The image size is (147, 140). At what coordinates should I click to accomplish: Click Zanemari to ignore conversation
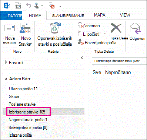click(89, 26)
